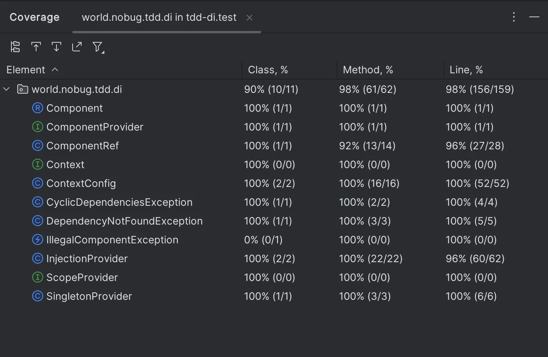548x357 pixels.
Task: Select the Component record icon
Action: point(37,108)
